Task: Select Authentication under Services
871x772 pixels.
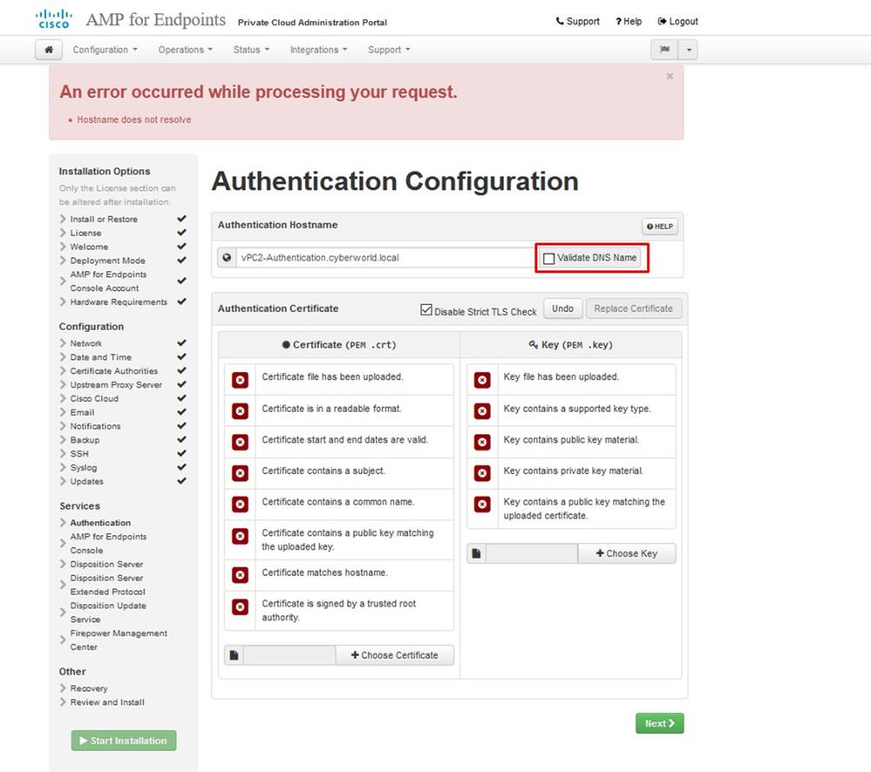Action: [x=100, y=522]
